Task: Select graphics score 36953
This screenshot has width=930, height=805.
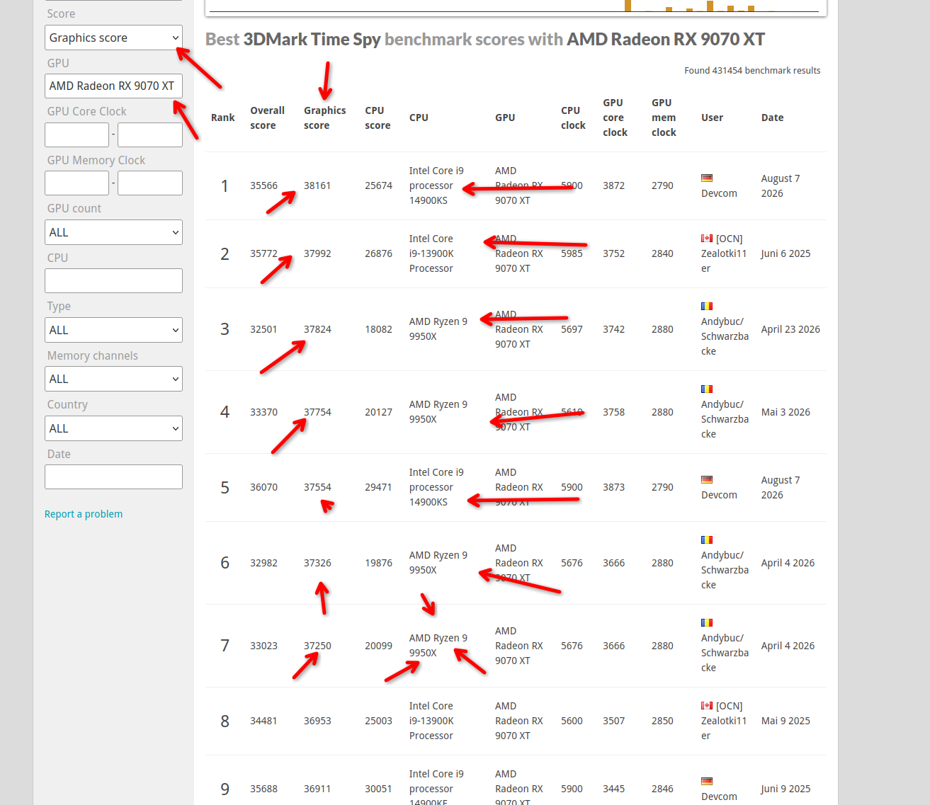Action: tap(317, 721)
